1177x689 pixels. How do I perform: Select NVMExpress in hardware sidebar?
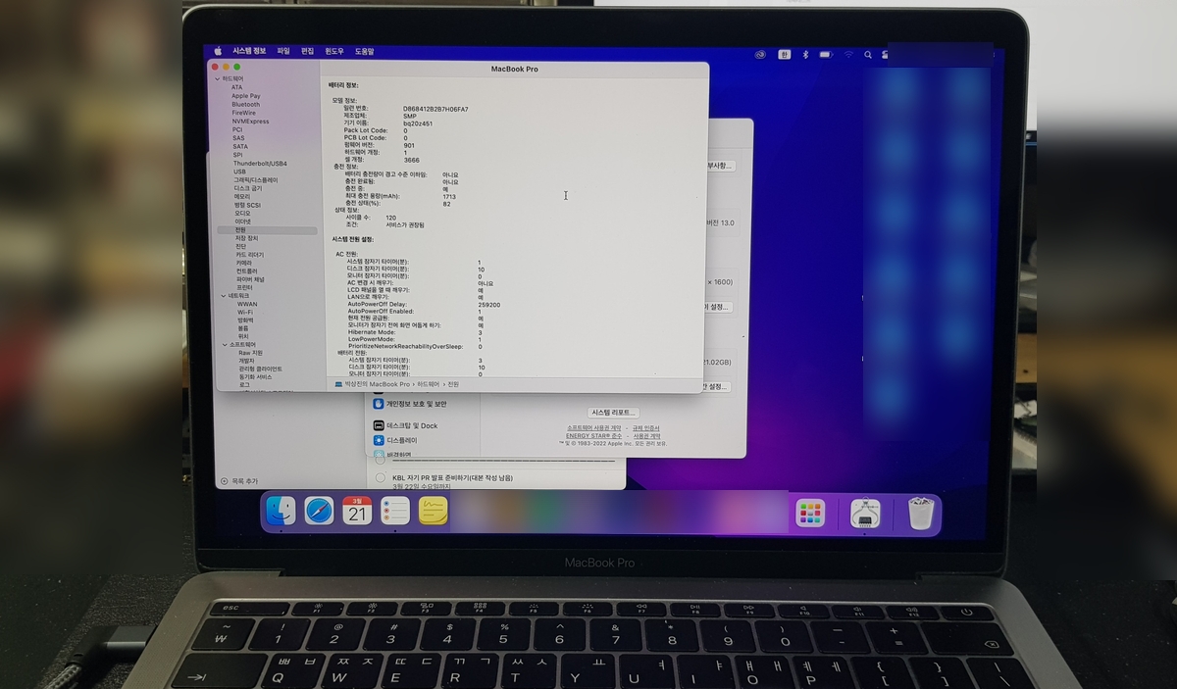click(251, 122)
